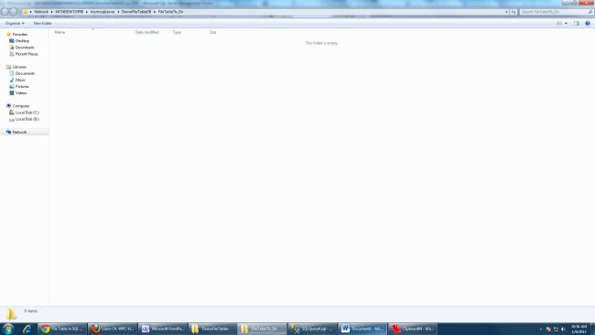This screenshot has height=335, width=595.
Task: Select the FileTableTb_Dir breadcrumb segment
Action: (x=171, y=12)
